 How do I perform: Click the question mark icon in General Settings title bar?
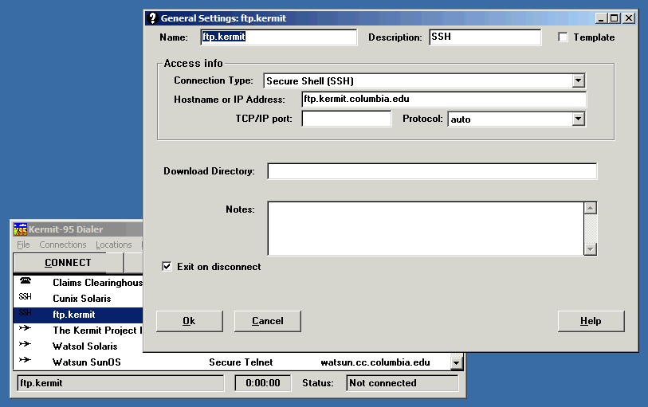pos(152,18)
